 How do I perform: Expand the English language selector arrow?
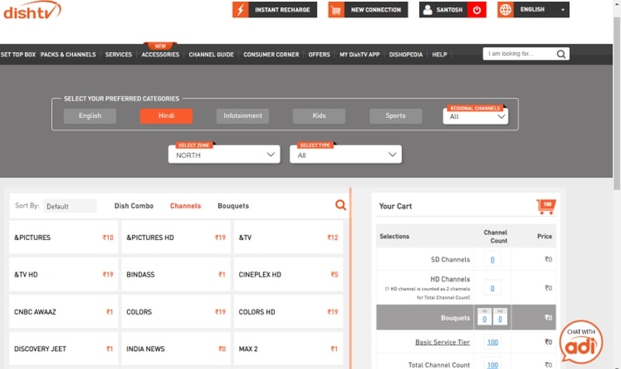click(563, 9)
